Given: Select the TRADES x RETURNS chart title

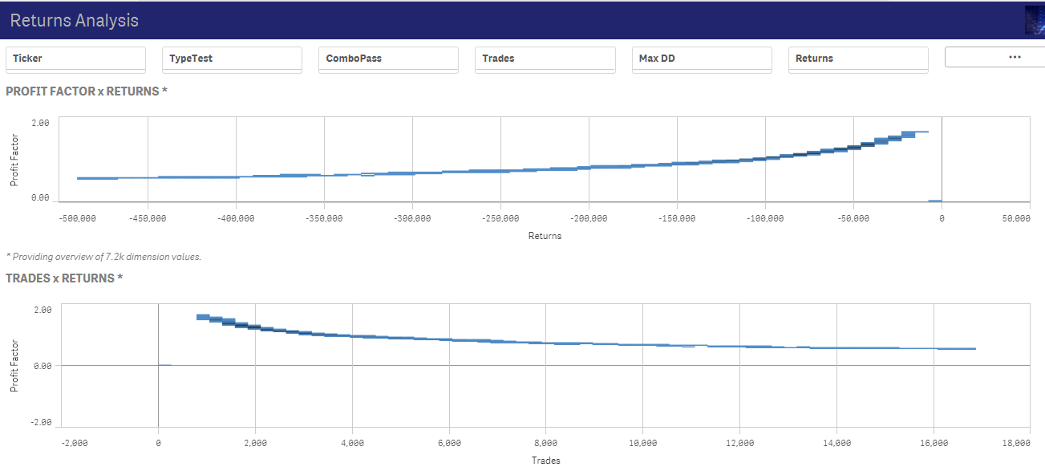Looking at the screenshot, I should pos(65,278).
